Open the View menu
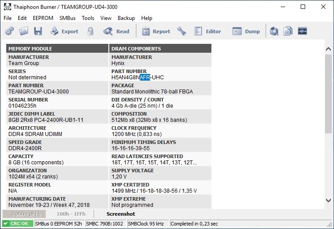 tap(106, 18)
